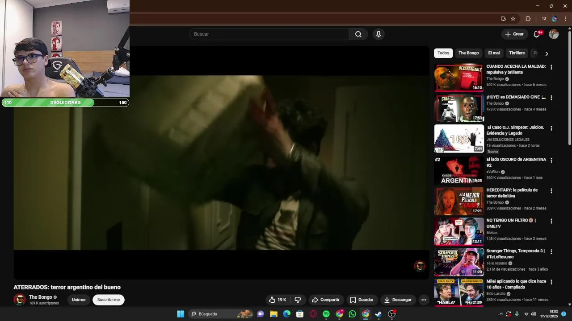Select the Thrillers filter chip
The image size is (572, 321).
[x=517, y=53]
